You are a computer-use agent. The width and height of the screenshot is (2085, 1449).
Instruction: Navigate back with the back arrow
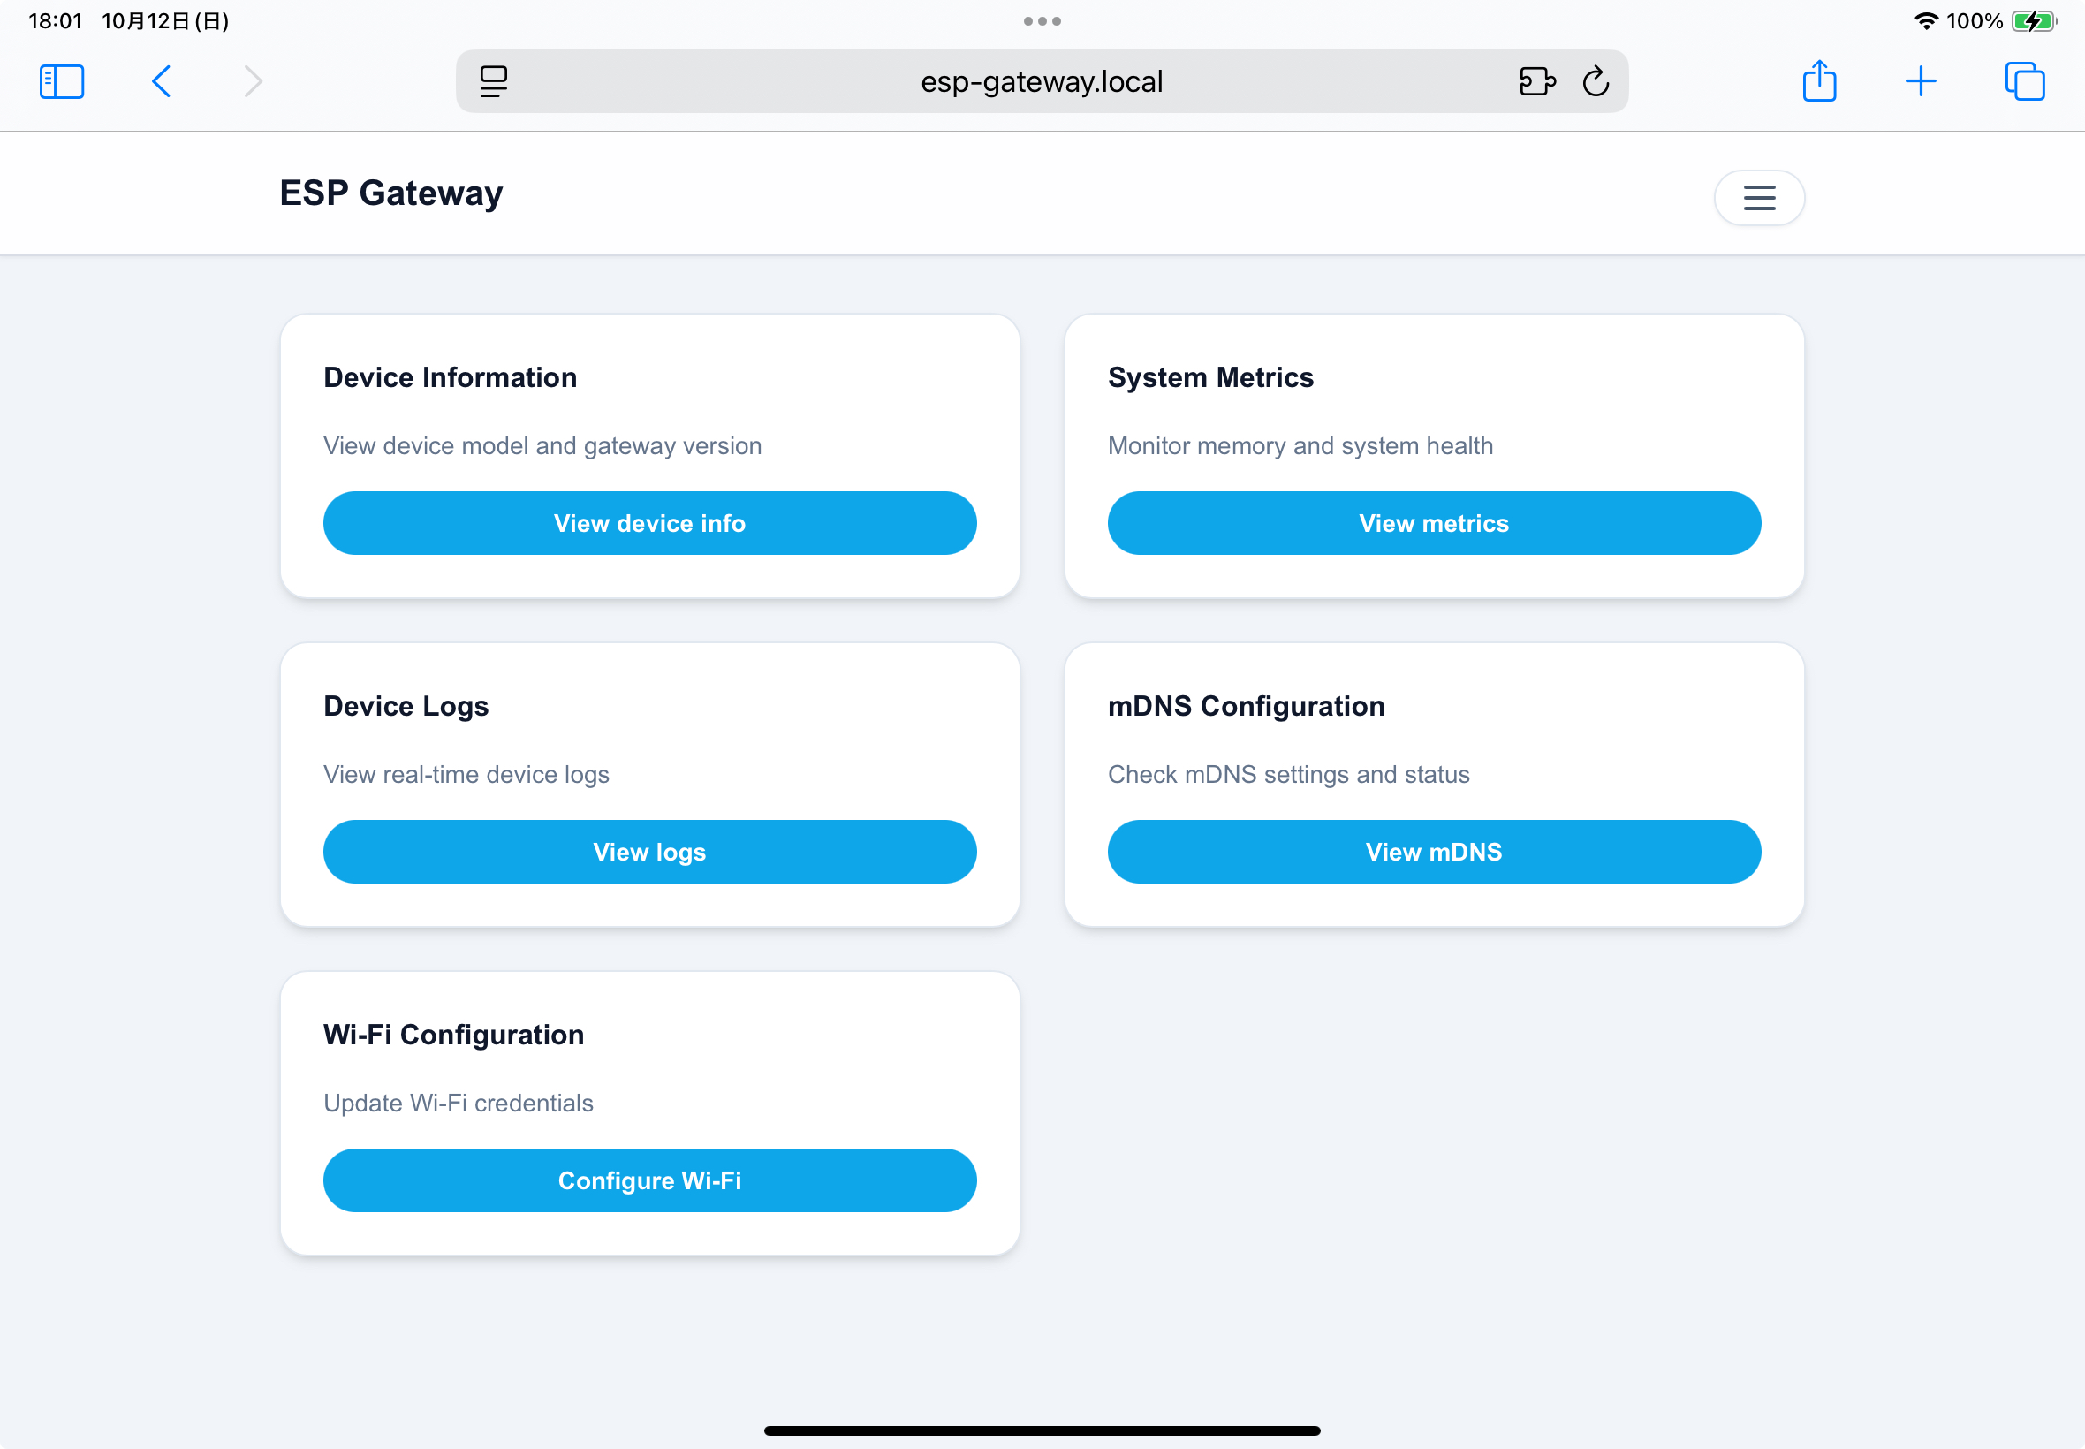click(161, 80)
